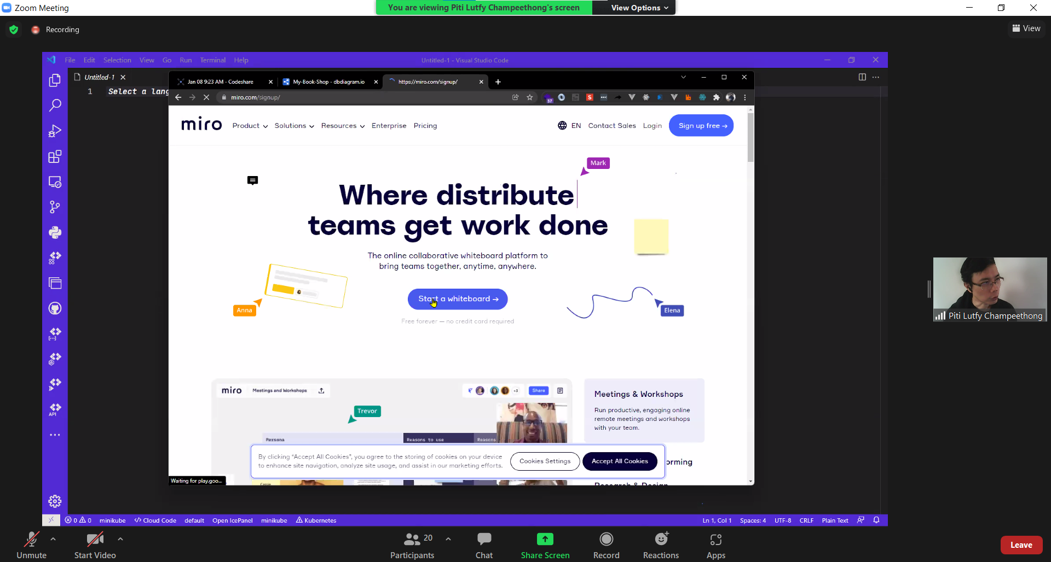Open Source Control sidebar icon

[55, 207]
